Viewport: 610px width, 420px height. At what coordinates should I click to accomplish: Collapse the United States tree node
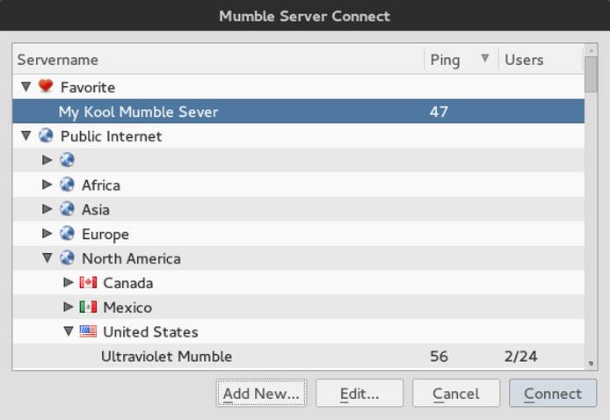click(69, 332)
